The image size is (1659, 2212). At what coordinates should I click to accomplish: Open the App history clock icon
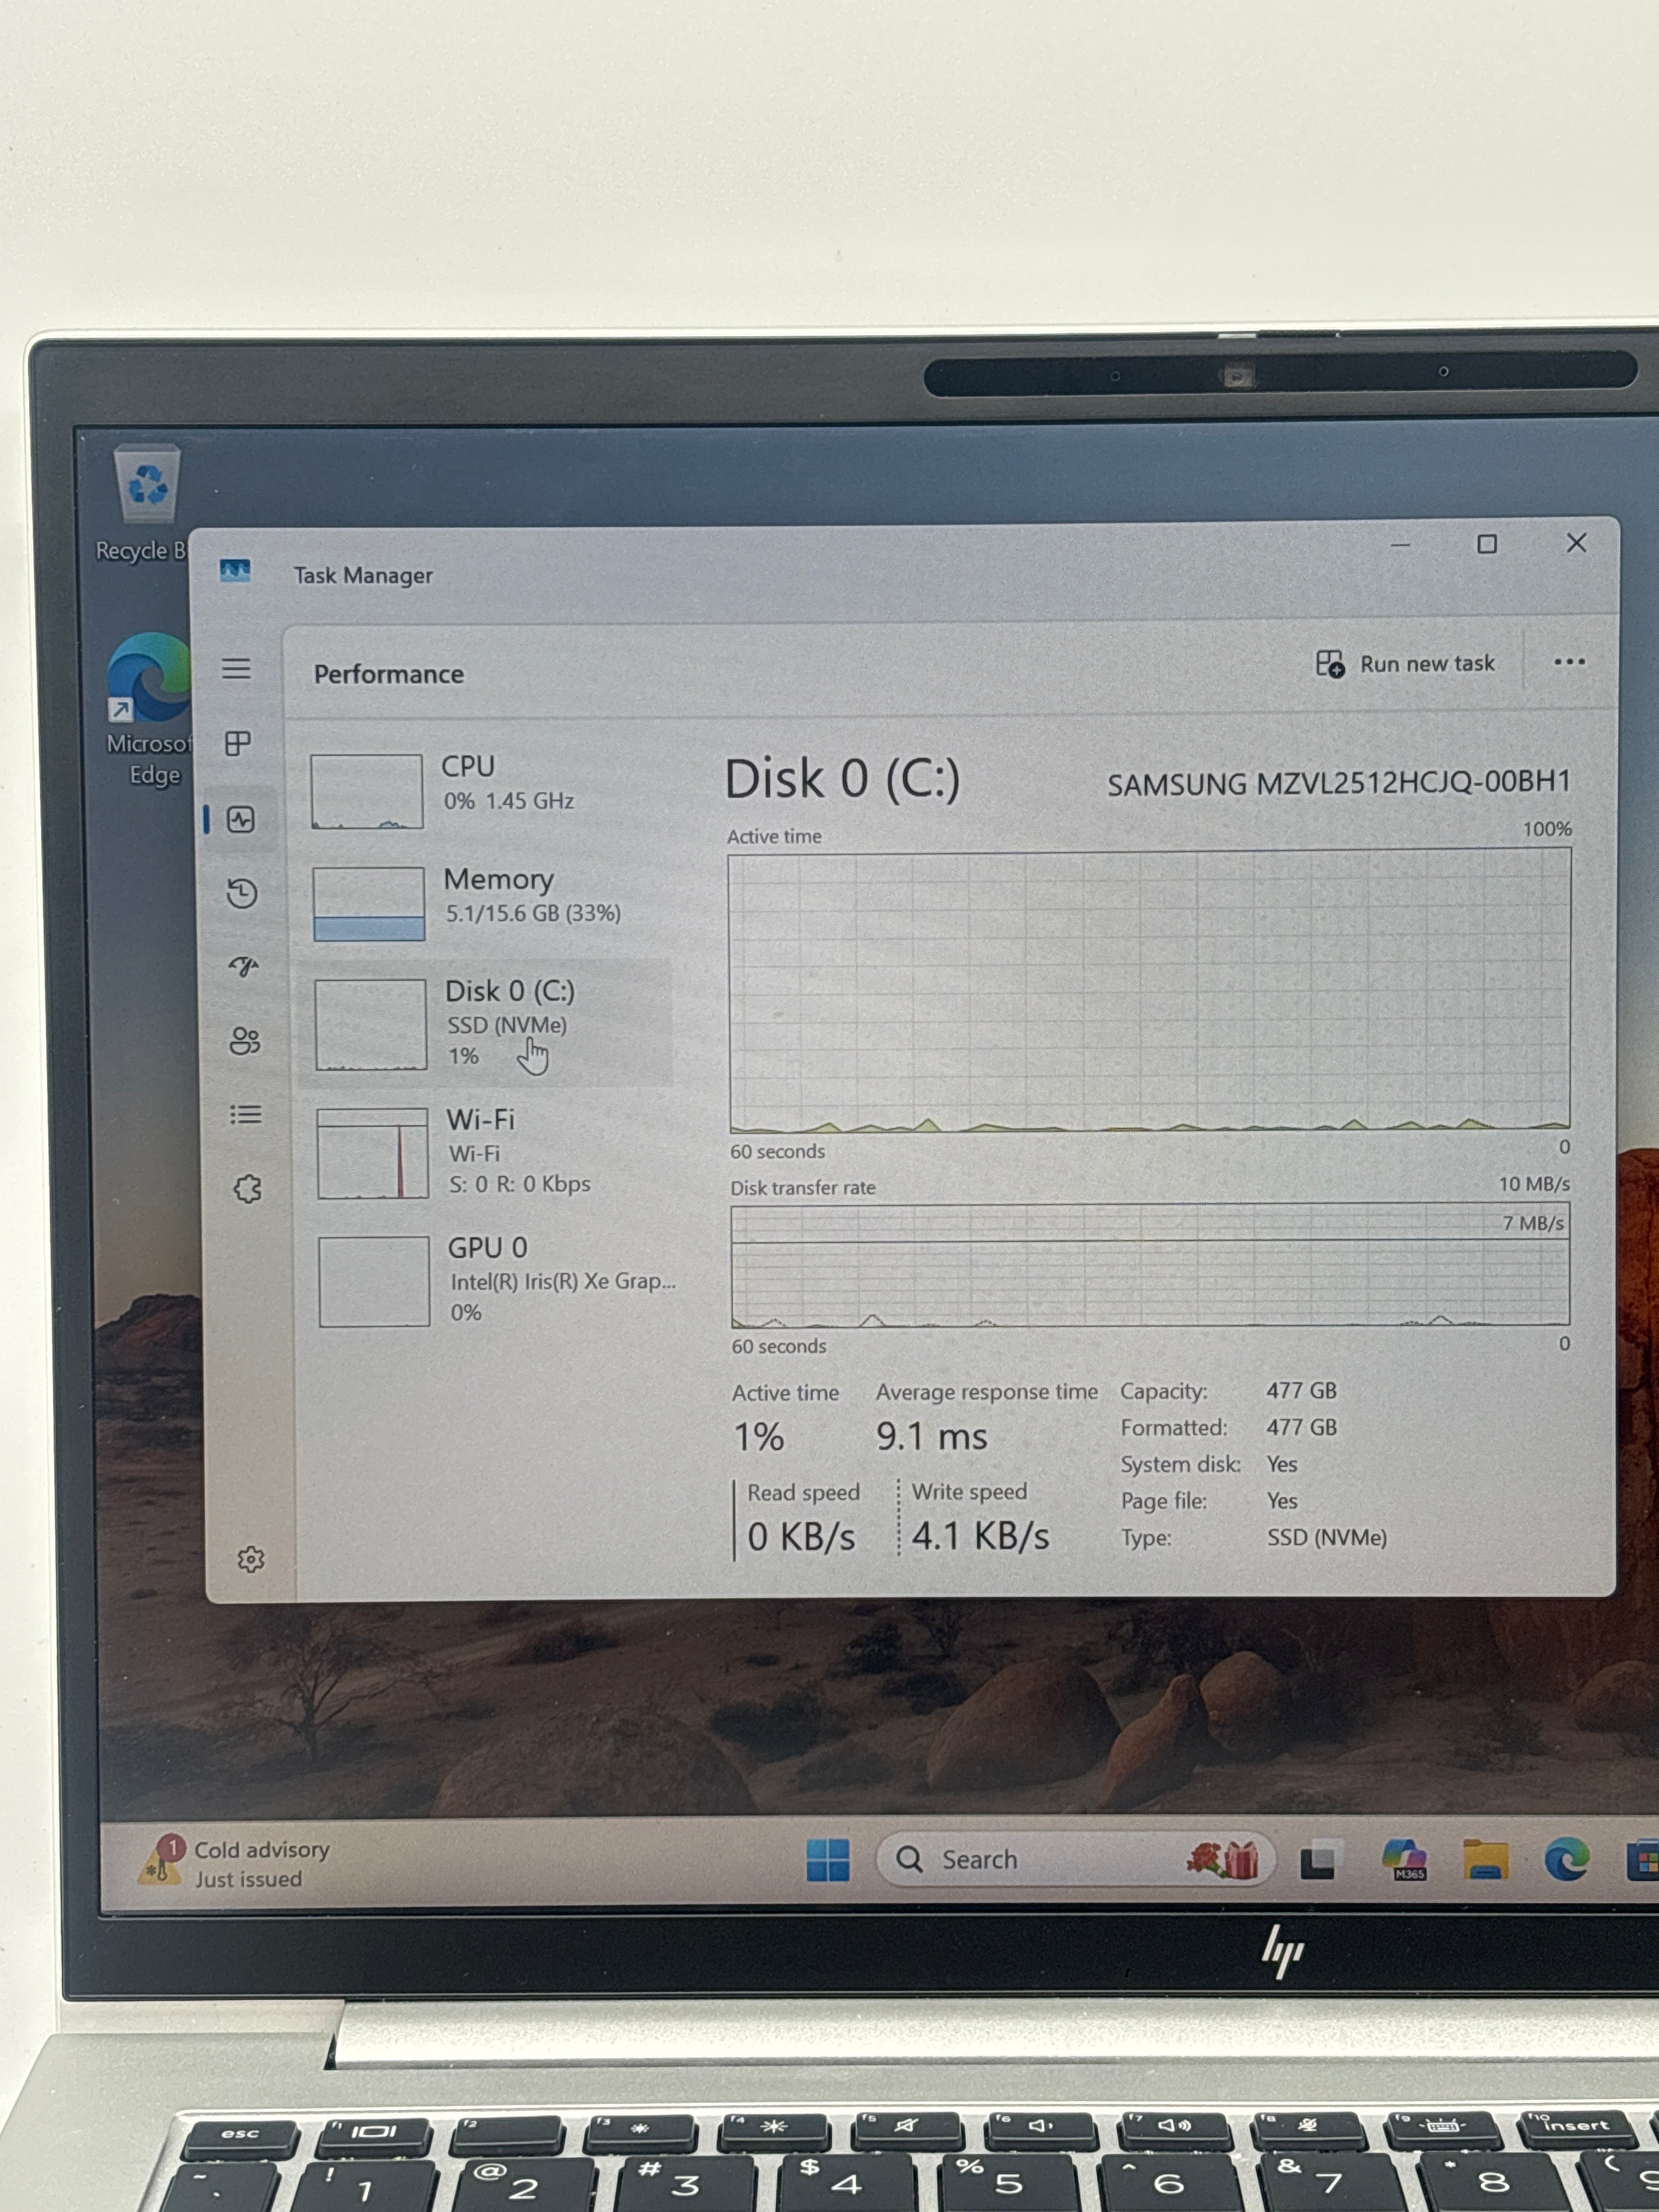(242, 893)
